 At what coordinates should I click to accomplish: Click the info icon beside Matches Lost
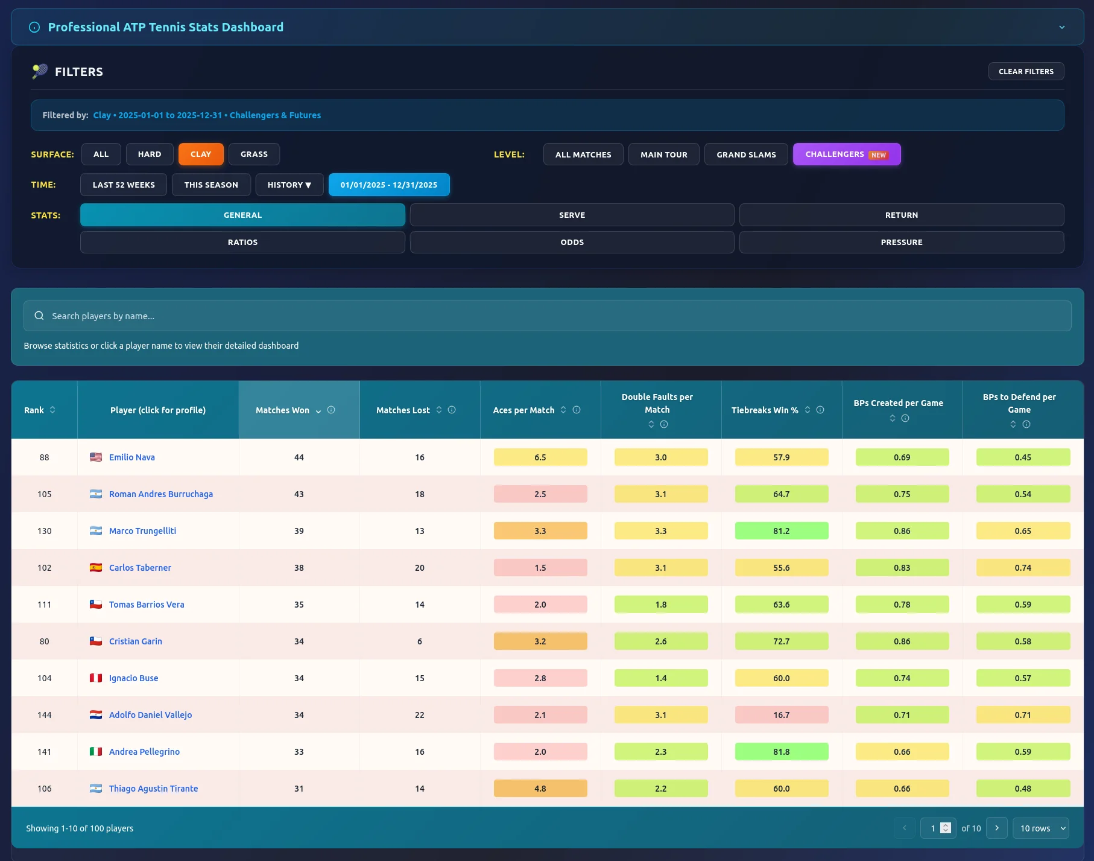click(x=452, y=410)
